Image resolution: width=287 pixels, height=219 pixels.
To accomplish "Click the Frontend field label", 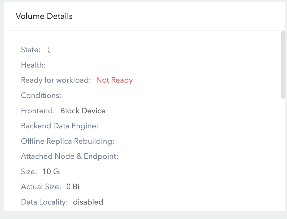I will pos(38,111).
